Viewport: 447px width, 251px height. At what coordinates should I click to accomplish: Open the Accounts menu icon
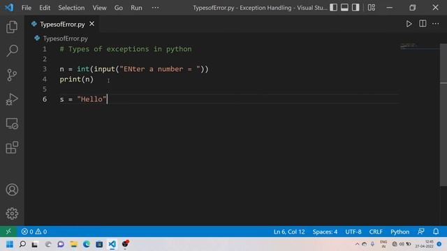(x=12, y=190)
